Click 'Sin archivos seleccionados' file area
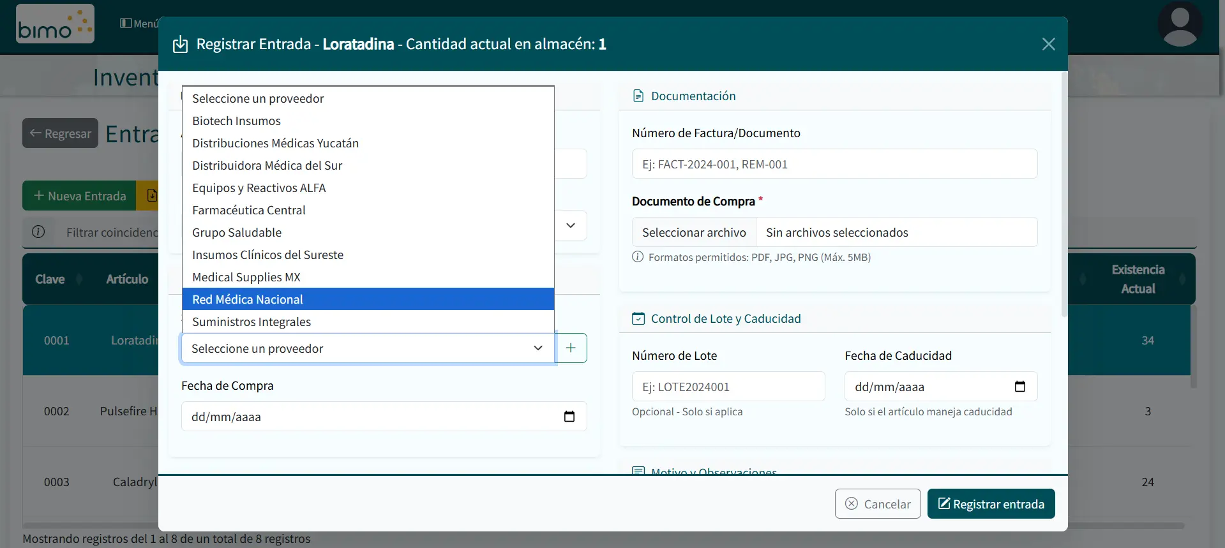 click(896, 232)
